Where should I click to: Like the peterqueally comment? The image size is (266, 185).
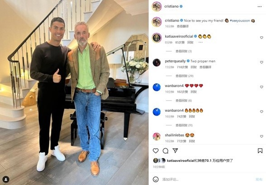pos(261,62)
